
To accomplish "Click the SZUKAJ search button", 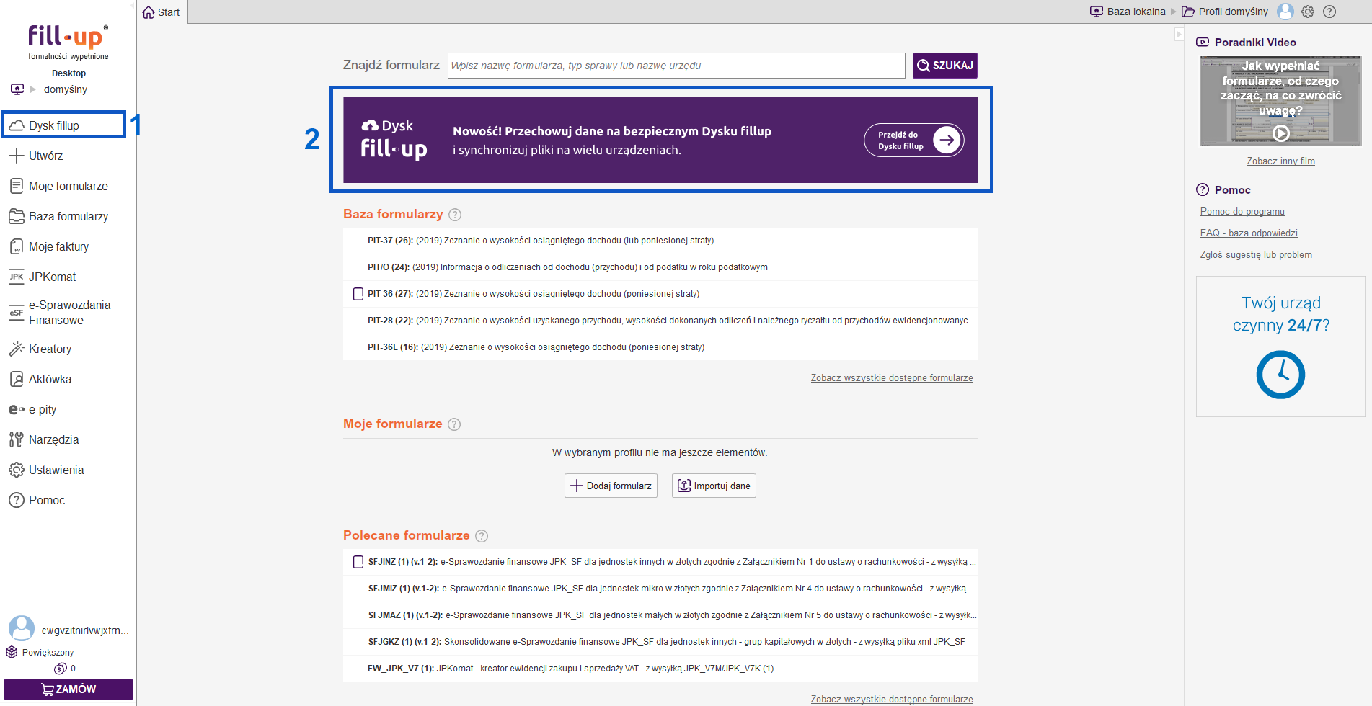I will click(944, 66).
